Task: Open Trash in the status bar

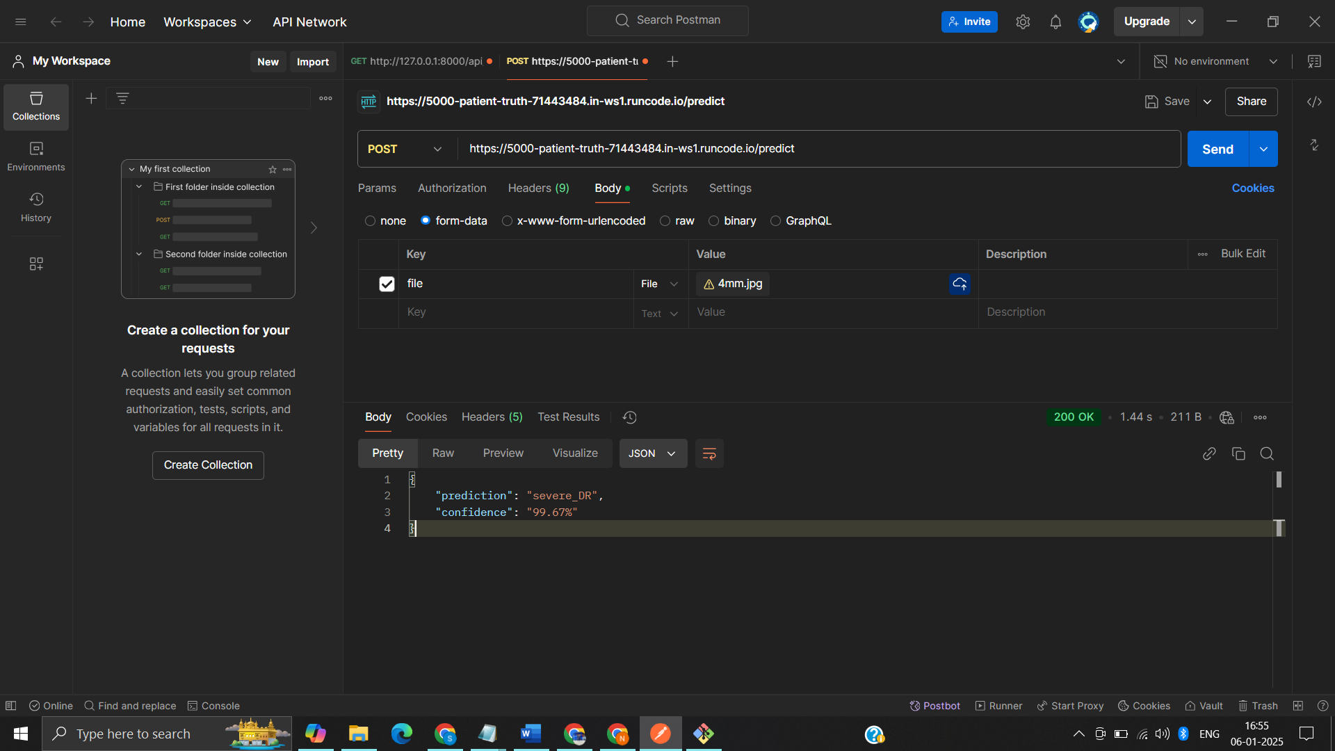Action: point(1258,706)
